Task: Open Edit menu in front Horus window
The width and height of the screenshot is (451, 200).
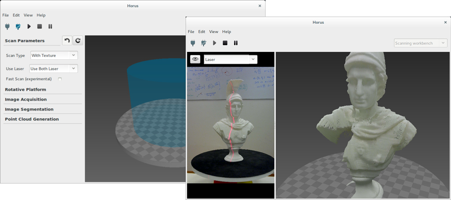Action: click(x=202, y=32)
